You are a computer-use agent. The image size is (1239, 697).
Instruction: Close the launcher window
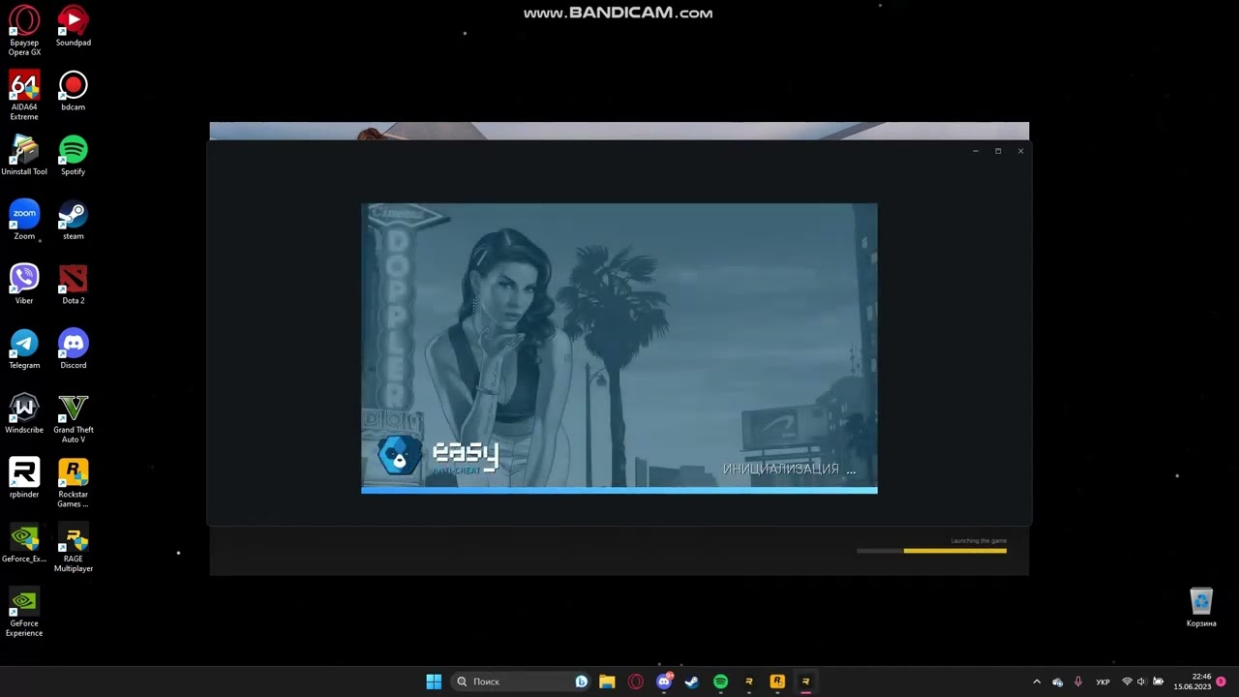1020,151
